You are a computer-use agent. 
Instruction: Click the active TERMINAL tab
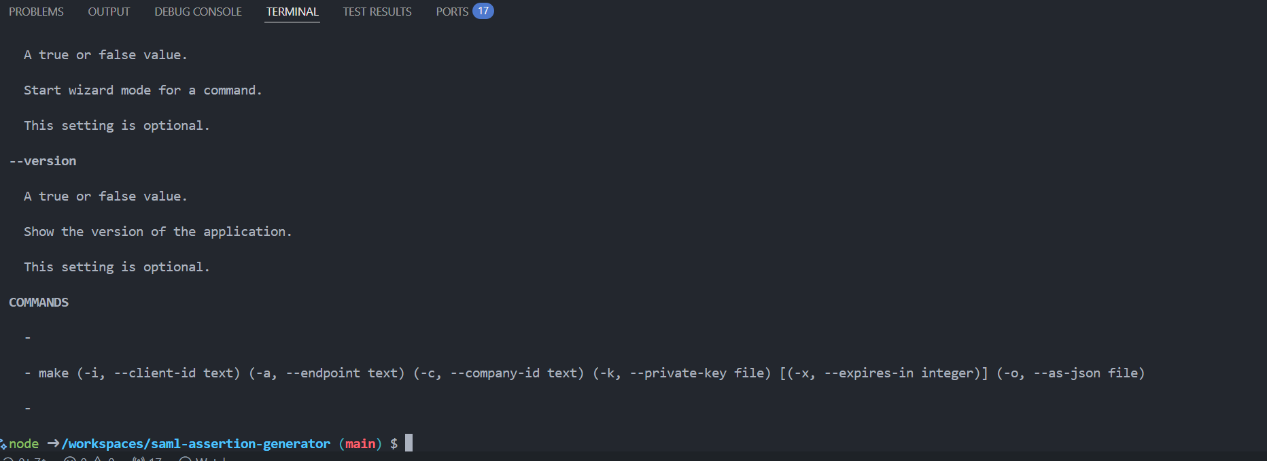(x=292, y=12)
